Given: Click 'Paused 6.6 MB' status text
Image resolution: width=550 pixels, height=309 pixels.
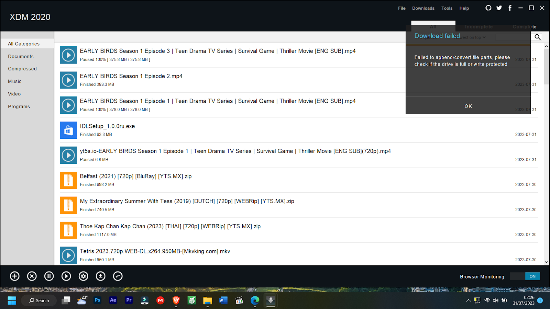Looking at the screenshot, I should 94,160.
